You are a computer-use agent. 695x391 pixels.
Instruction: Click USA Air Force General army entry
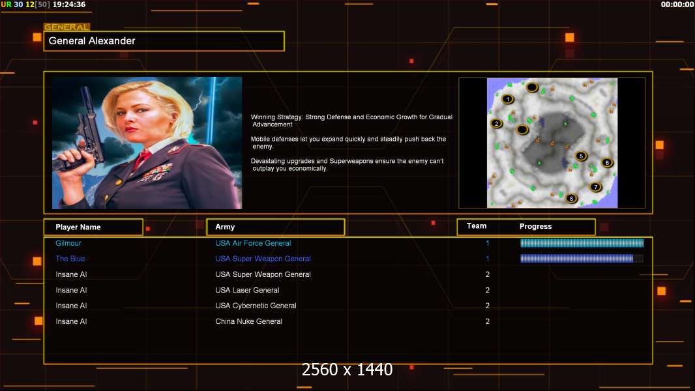253,243
